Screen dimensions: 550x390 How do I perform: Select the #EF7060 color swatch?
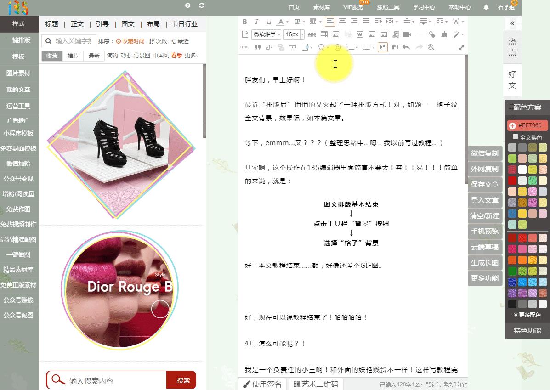(527, 125)
